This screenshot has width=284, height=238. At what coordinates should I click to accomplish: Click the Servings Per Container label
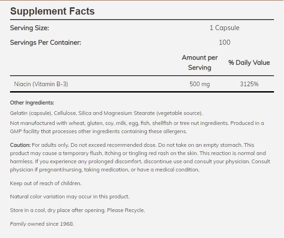click(46, 42)
